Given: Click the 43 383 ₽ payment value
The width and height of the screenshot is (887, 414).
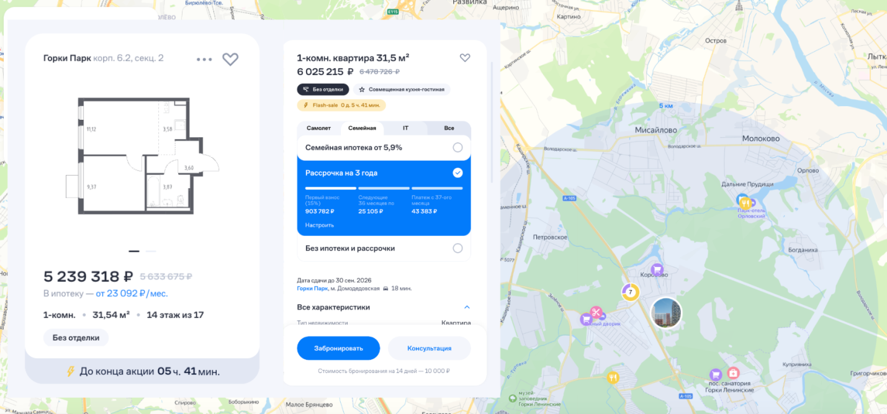Looking at the screenshot, I should [x=424, y=211].
